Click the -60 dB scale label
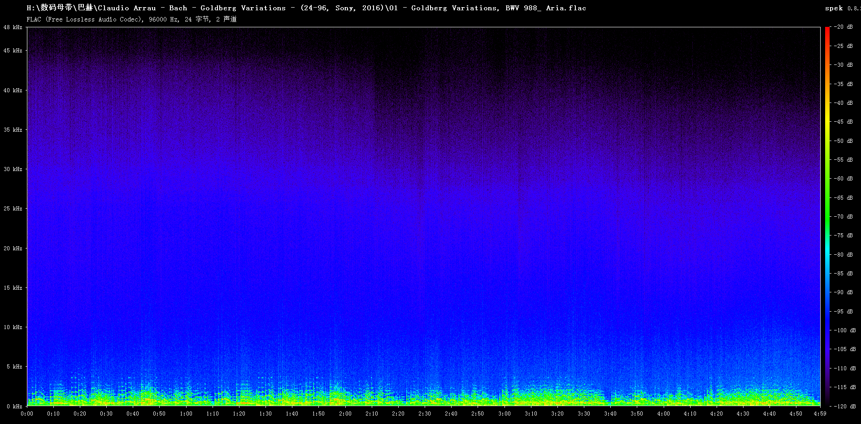This screenshot has width=861, height=424. point(844,179)
